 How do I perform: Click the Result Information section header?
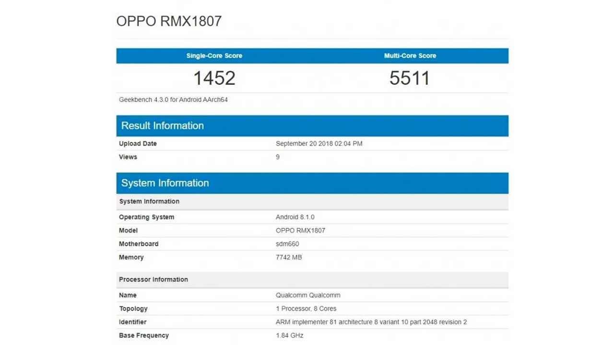[312, 126]
